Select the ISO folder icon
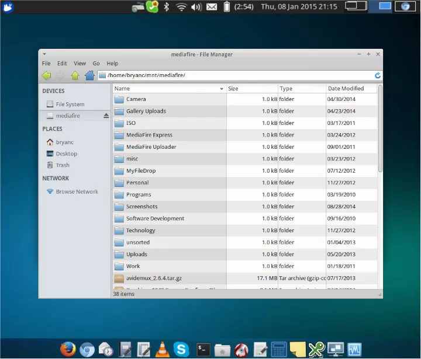Screen dimensions: 421x359 coord(119,123)
